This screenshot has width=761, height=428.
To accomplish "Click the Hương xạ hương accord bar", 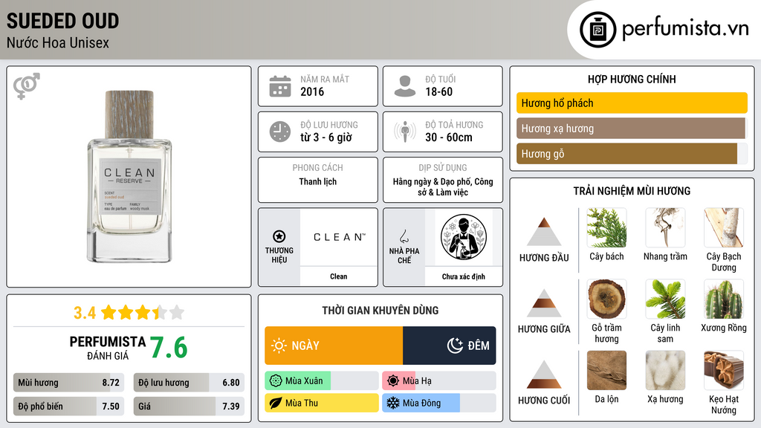I will (632, 128).
